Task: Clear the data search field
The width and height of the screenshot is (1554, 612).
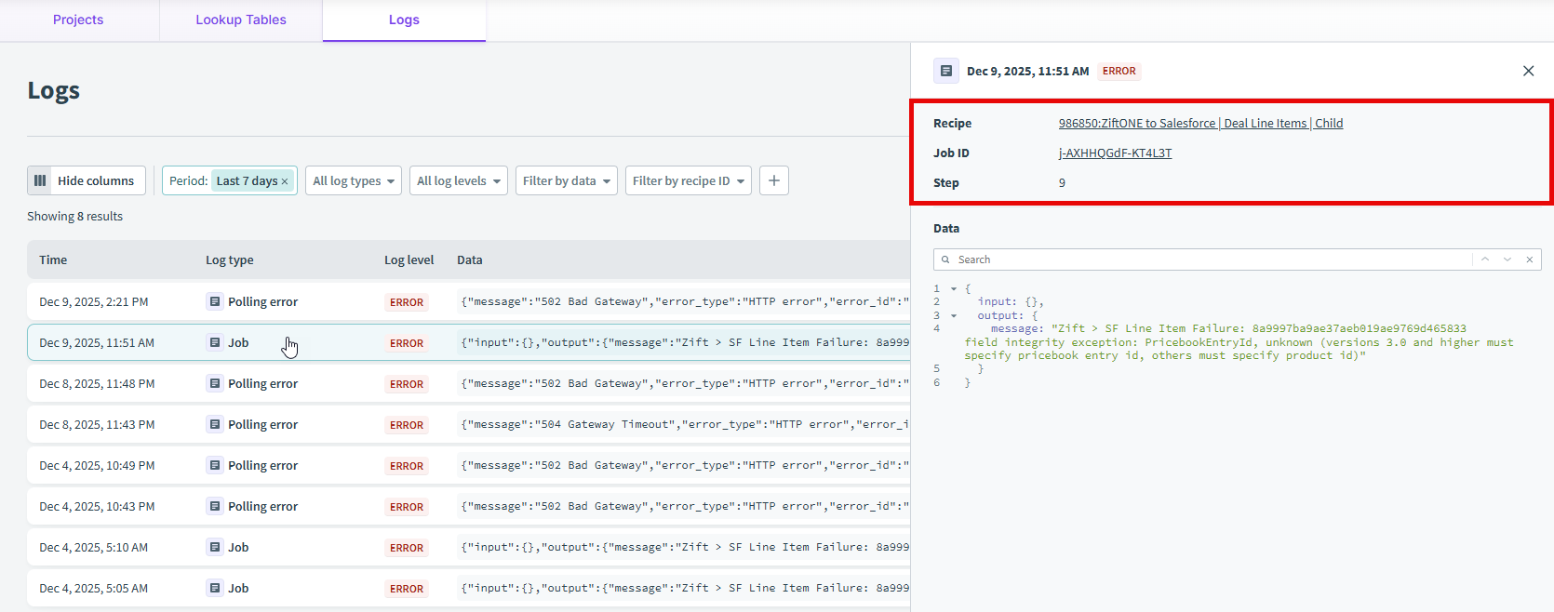Action: tap(1529, 259)
